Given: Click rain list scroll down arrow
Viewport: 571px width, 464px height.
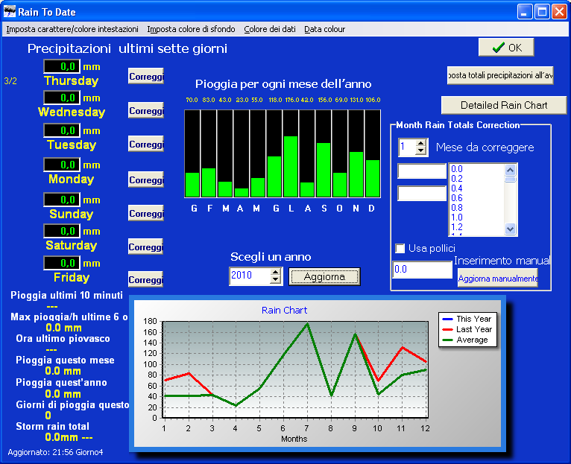Looking at the screenshot, I should click(510, 229).
